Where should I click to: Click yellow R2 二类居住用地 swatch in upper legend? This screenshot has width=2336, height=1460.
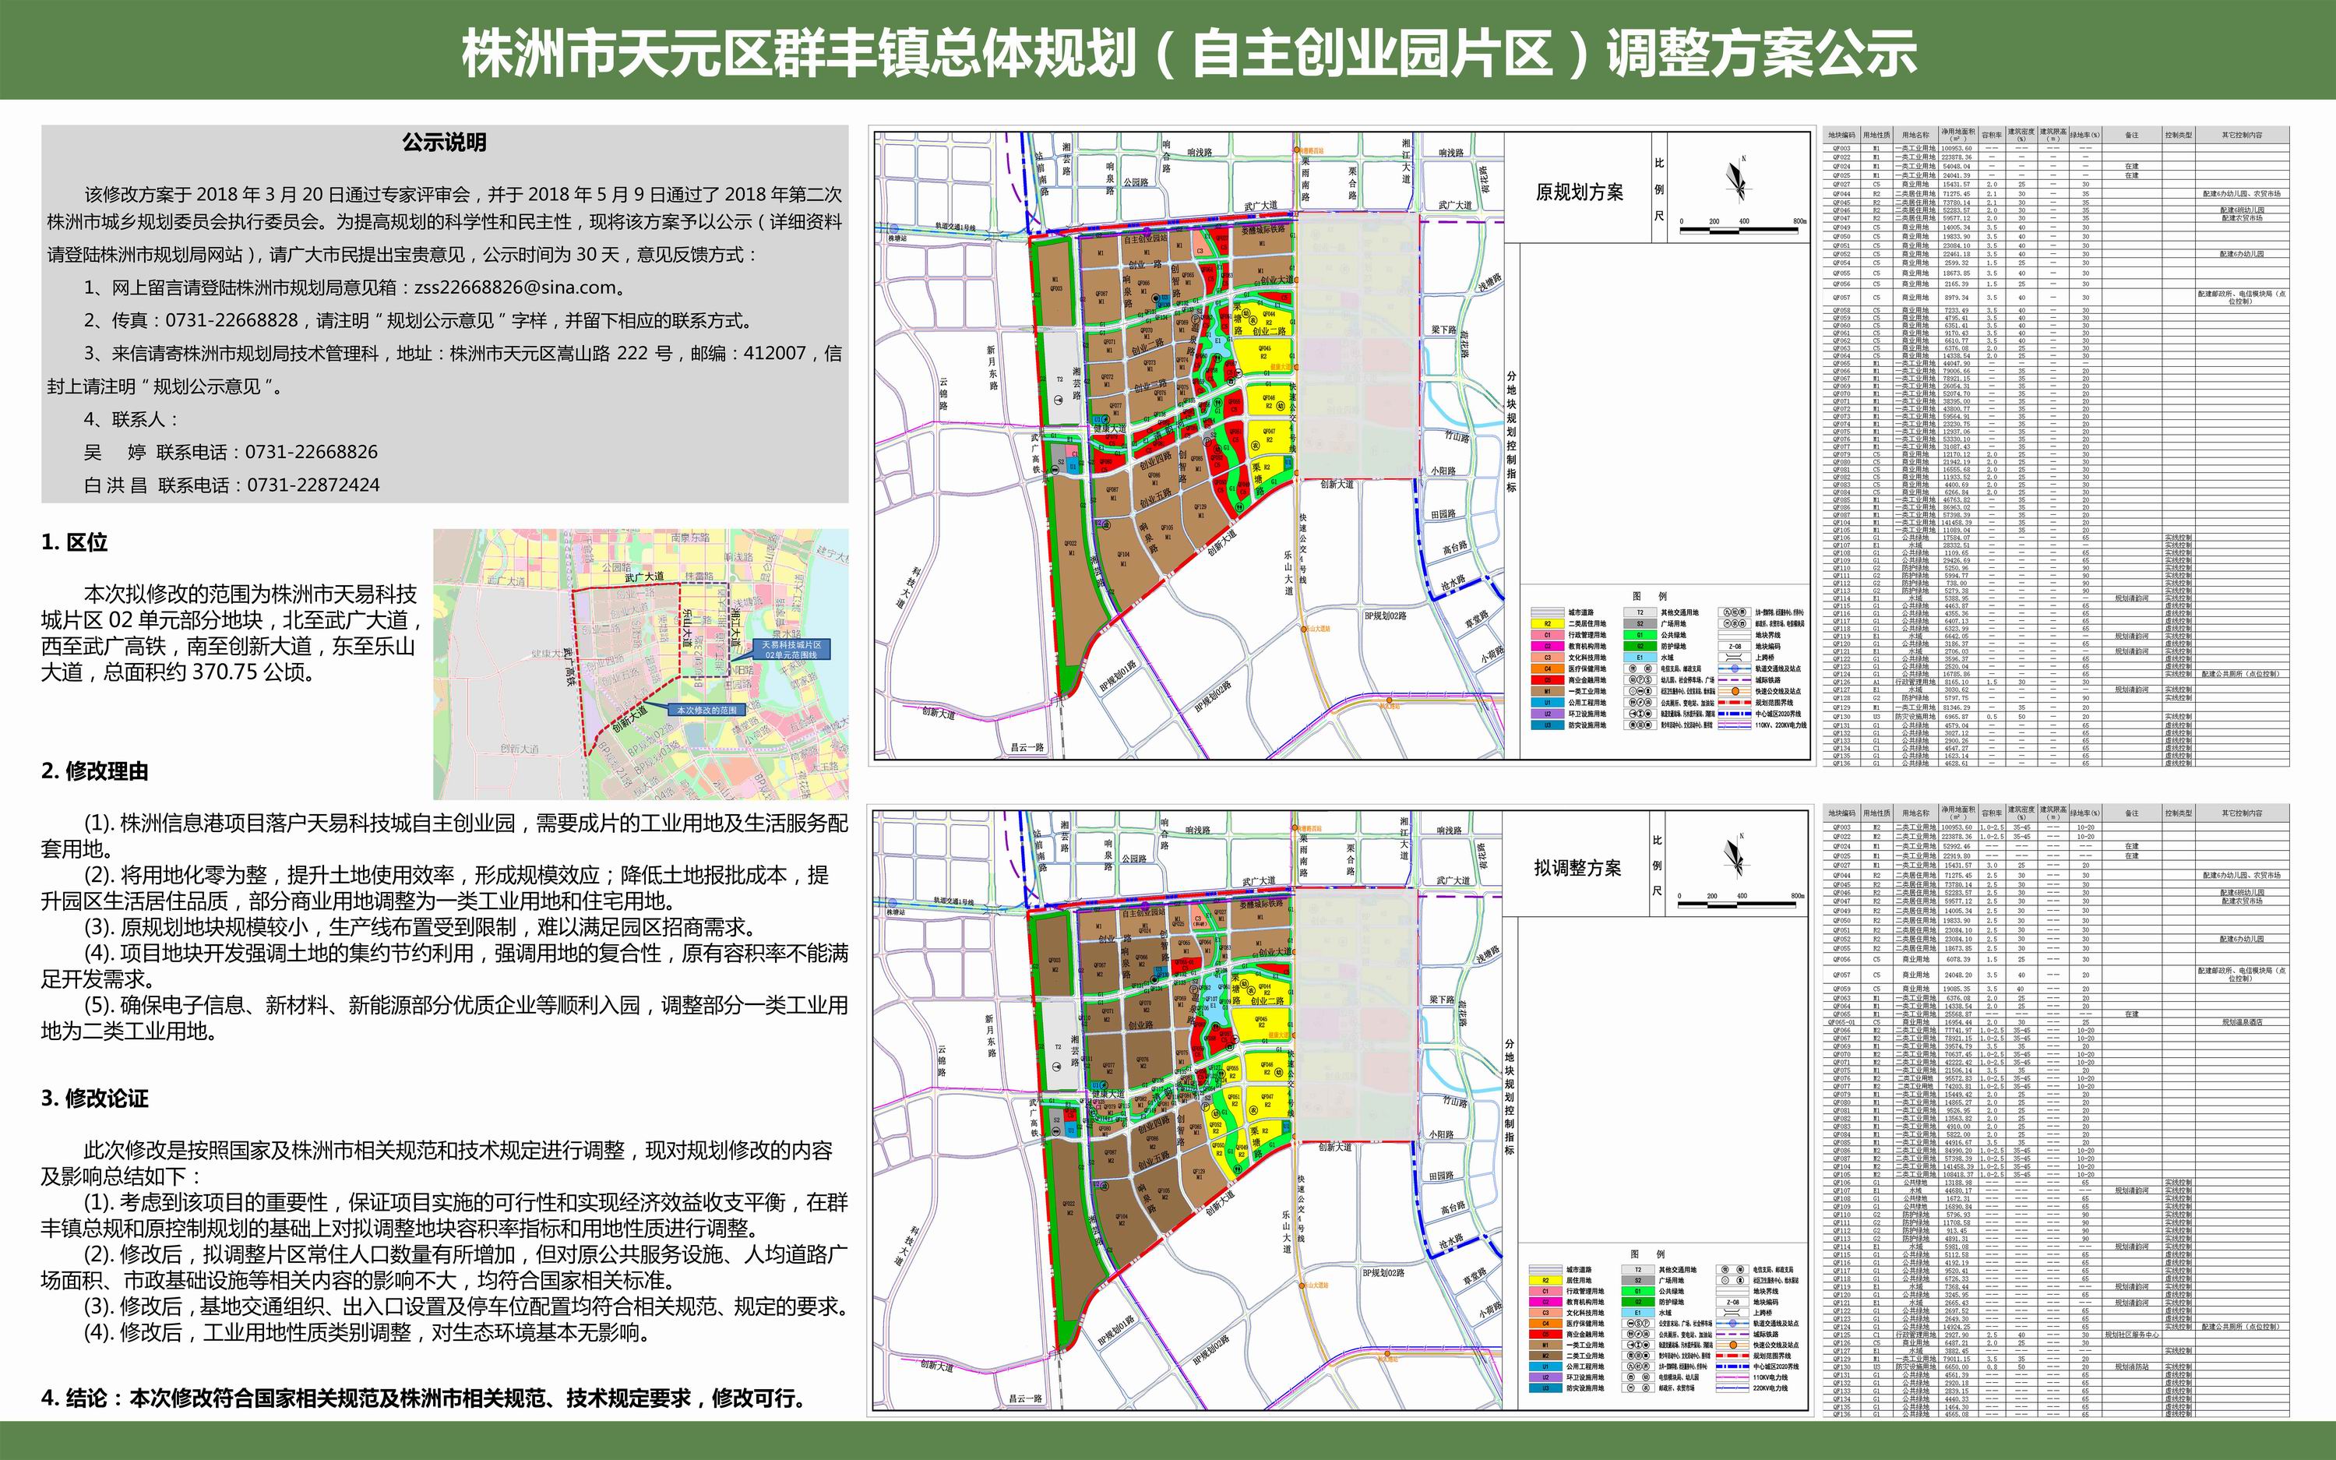coord(1548,624)
